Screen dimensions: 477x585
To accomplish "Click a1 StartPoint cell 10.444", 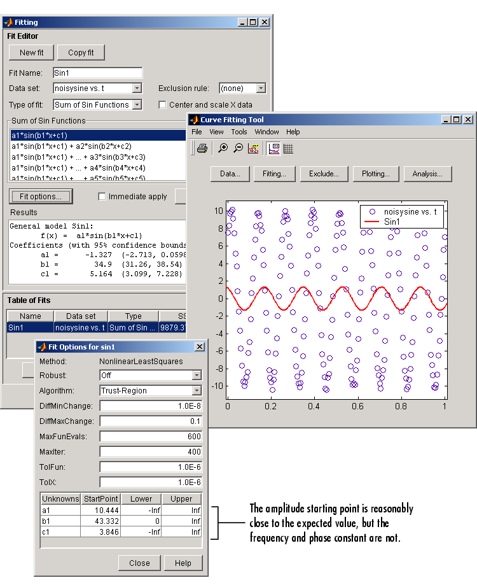I will click(100, 510).
